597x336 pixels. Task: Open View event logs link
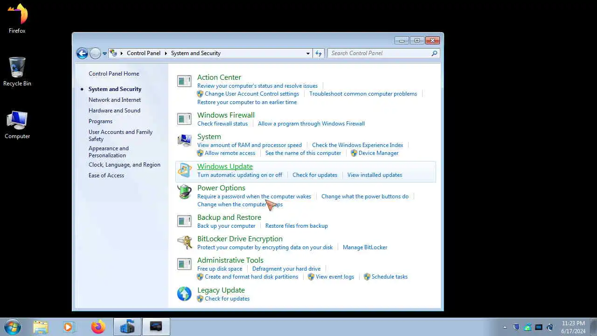pyautogui.click(x=335, y=277)
